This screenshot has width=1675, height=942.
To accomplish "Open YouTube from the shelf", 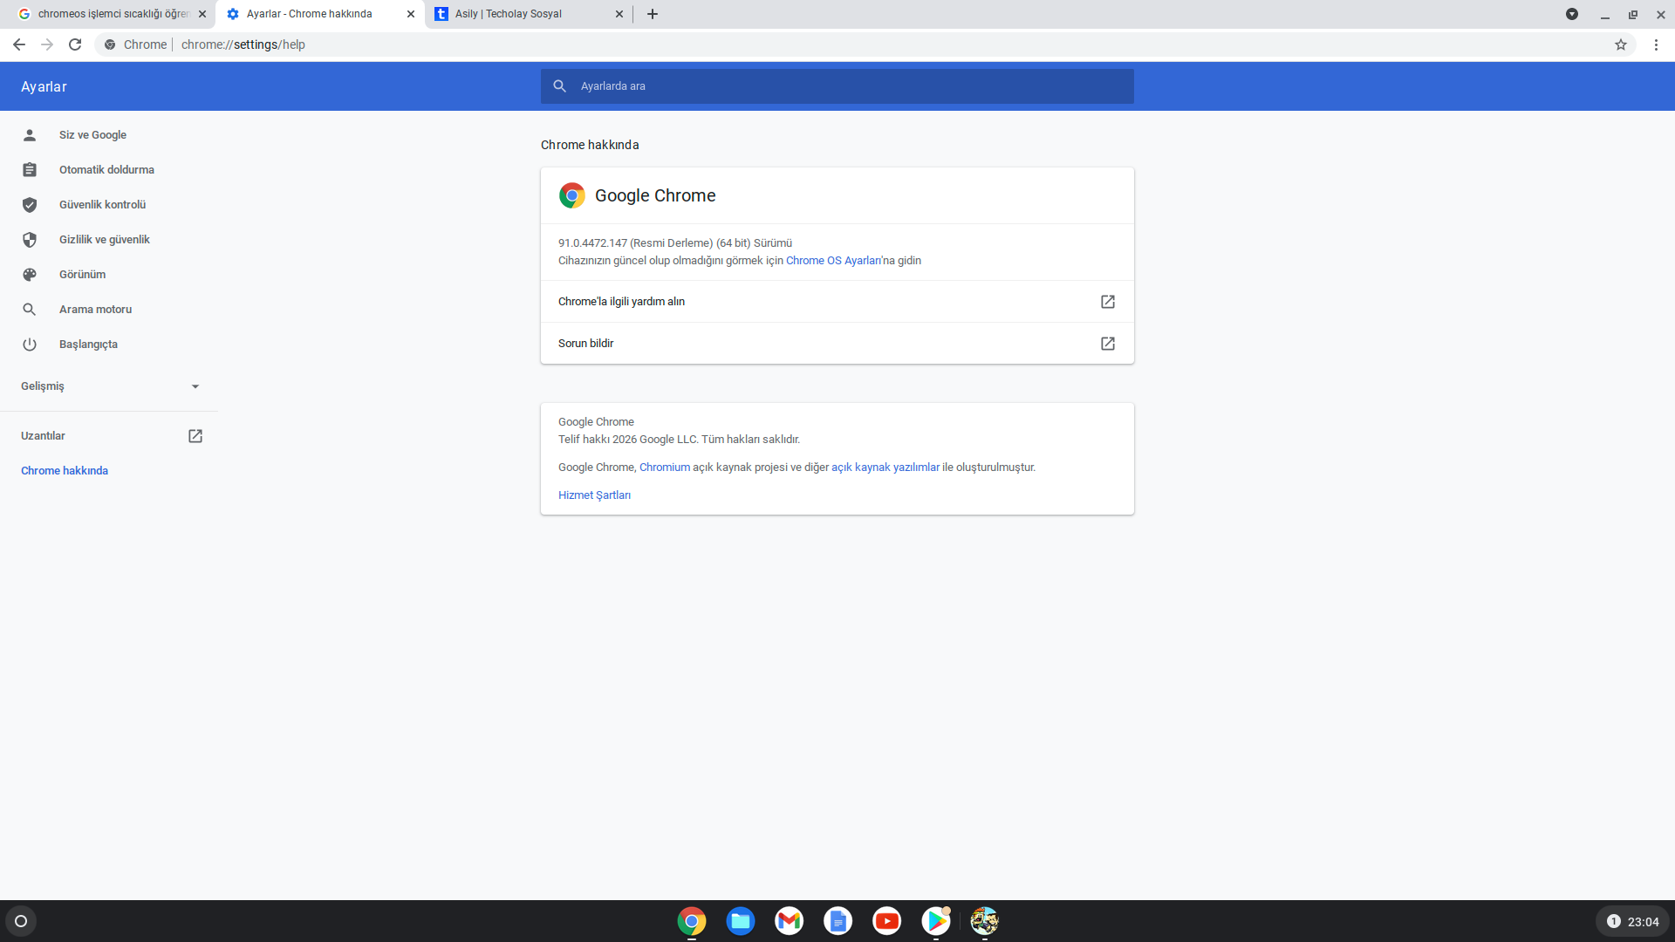I will [x=887, y=921].
